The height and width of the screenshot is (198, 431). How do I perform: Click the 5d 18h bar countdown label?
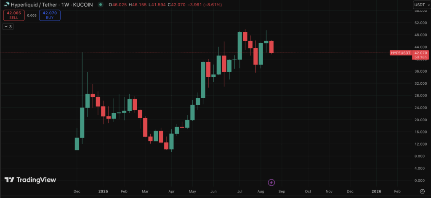tap(420, 57)
